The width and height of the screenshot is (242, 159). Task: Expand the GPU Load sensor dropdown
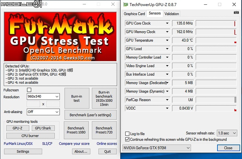point(167,49)
